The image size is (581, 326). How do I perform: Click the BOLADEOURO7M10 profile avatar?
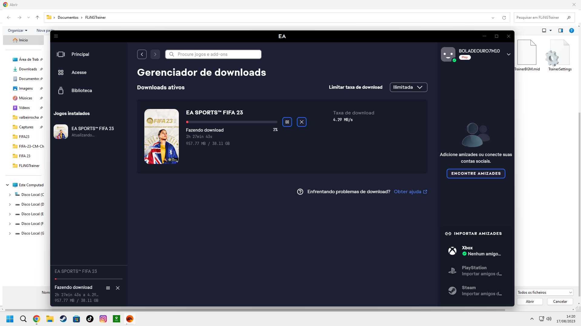click(448, 54)
